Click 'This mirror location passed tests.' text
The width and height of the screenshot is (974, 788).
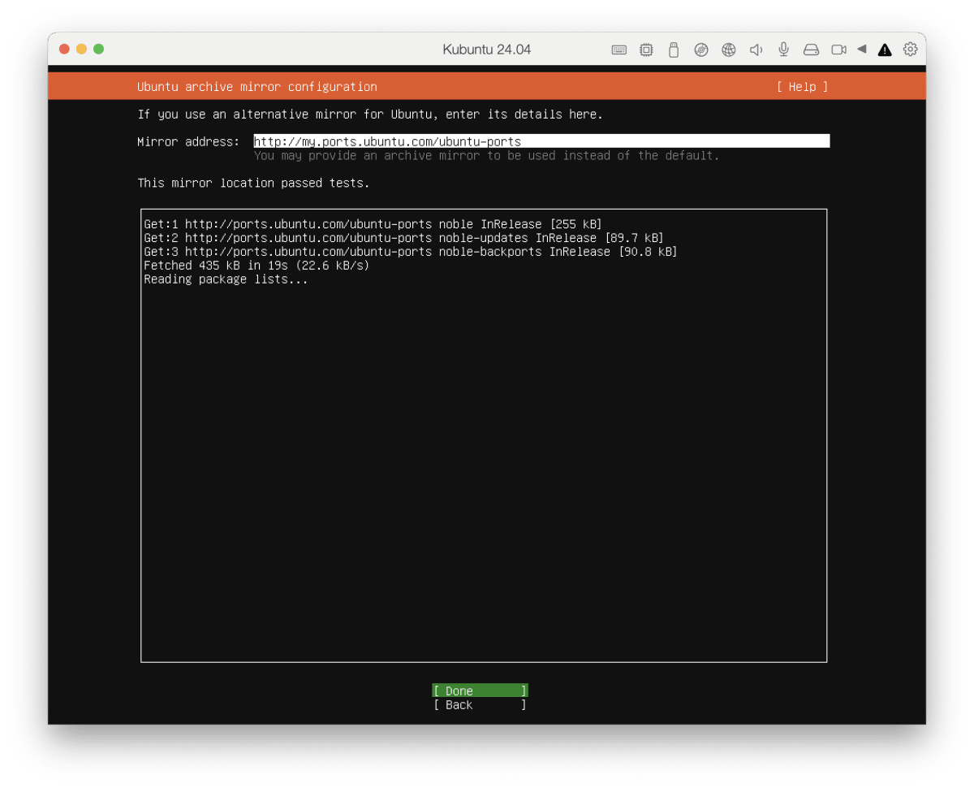(x=253, y=183)
